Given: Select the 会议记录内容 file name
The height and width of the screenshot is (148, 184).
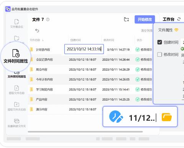Looking at the screenshot, I should (x=44, y=59).
